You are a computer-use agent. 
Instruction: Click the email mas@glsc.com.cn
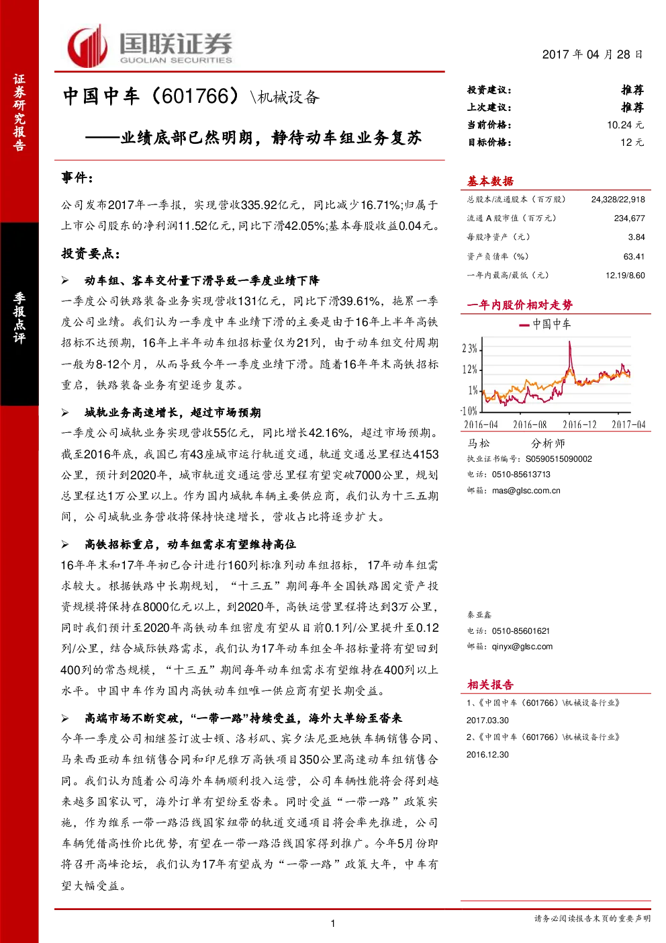[x=526, y=491]
